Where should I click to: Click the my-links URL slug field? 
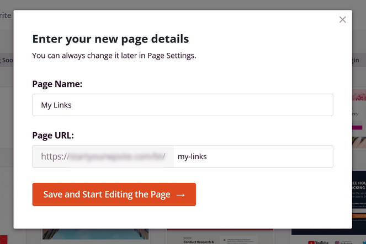(x=253, y=156)
